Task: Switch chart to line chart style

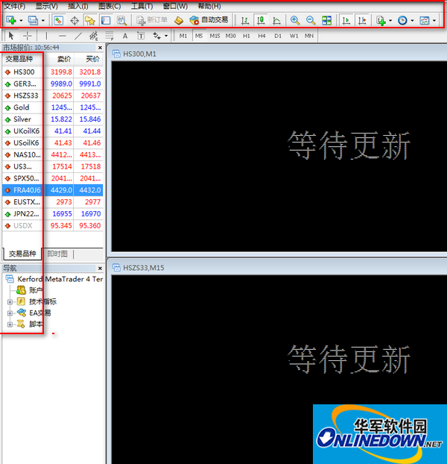Action: pos(276,20)
